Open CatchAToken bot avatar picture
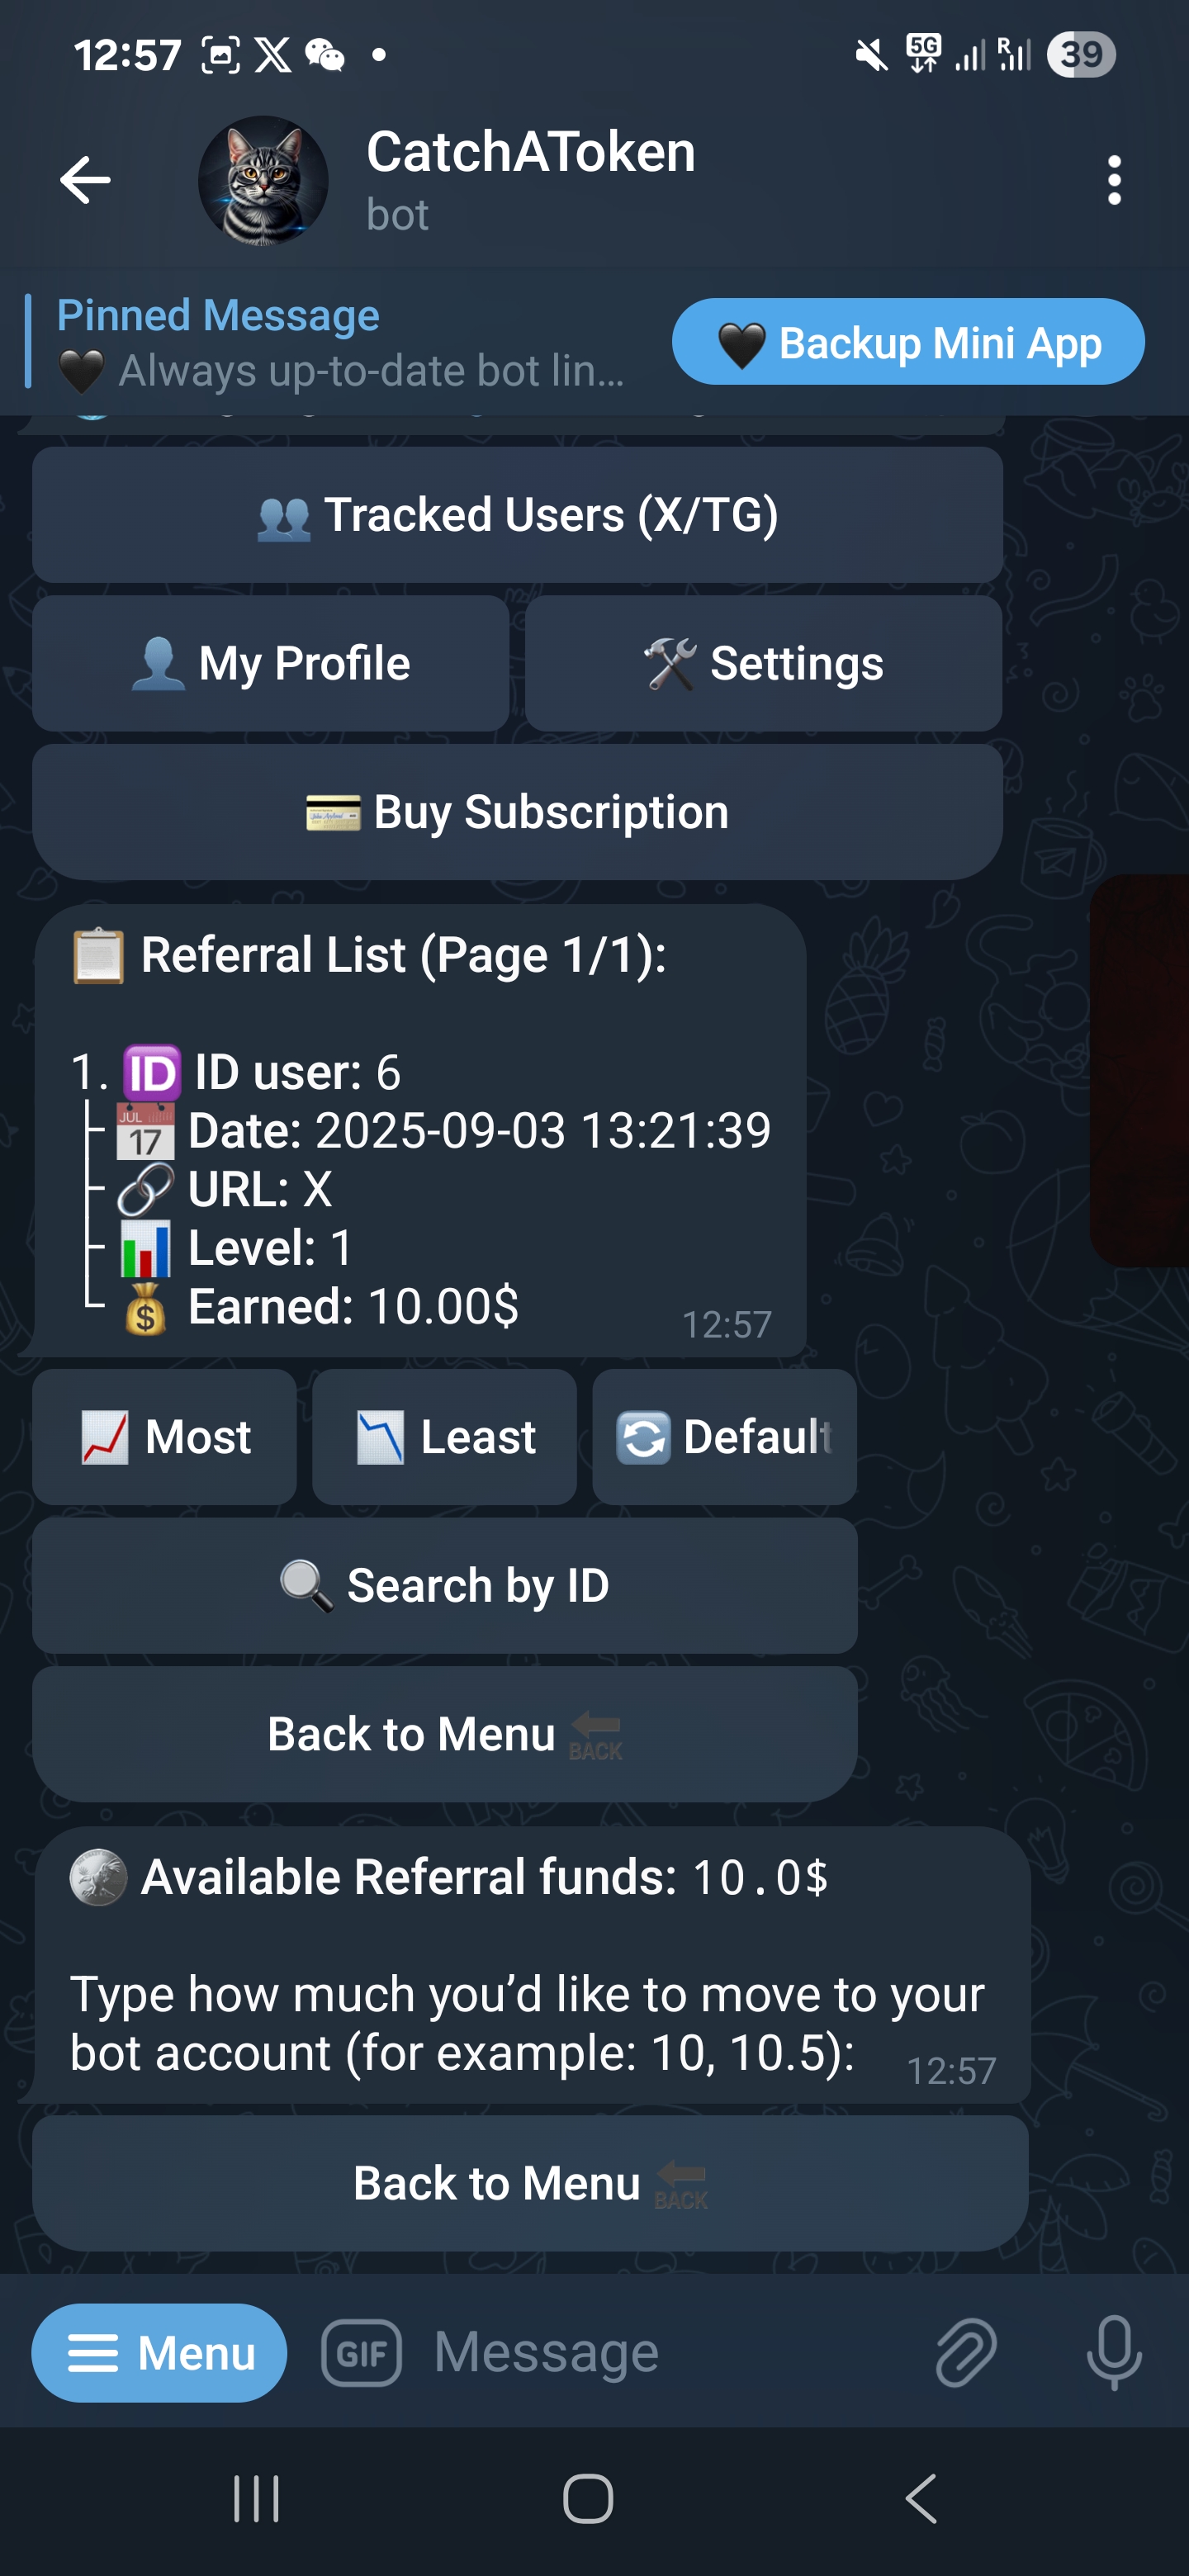 (x=263, y=180)
